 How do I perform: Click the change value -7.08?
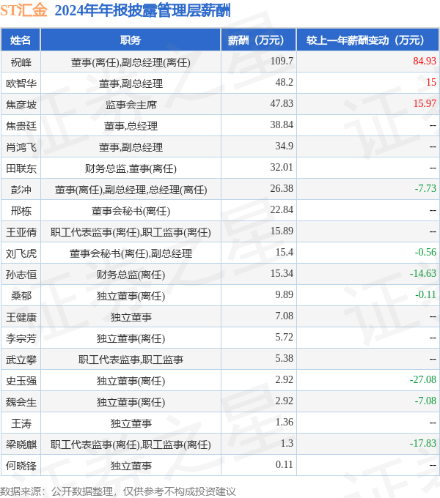425,401
